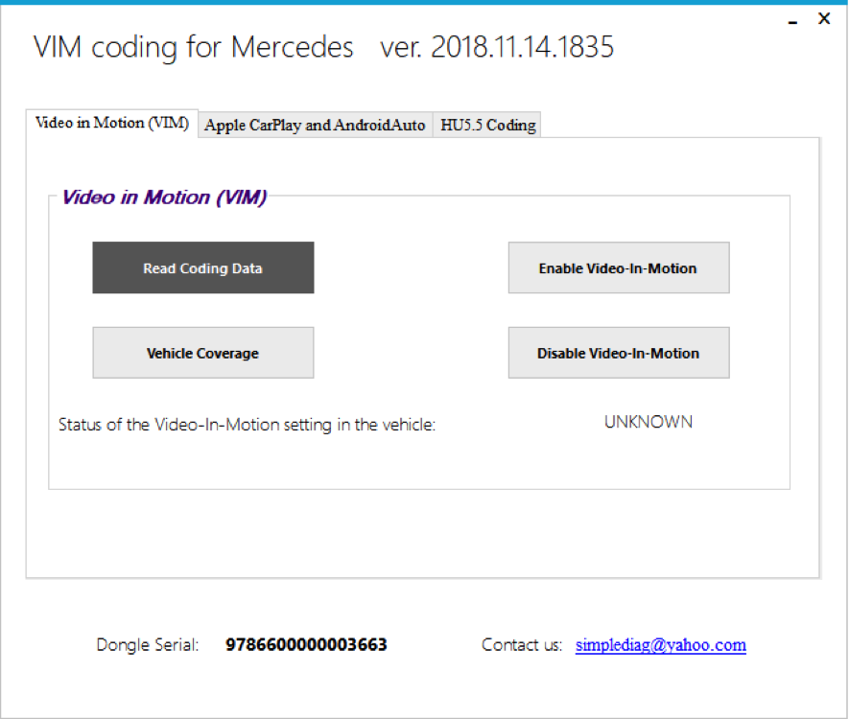Screen dimensions: 849x719
Task: Switch to Video in Motion (VIM) tab
Action: [112, 124]
